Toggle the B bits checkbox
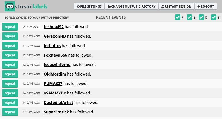Viewport: 222px width, 119px height. (x=214, y=17)
